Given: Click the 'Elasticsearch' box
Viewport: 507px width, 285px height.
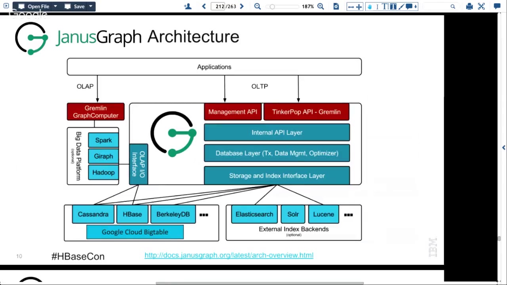Looking at the screenshot, I should pos(254,214).
